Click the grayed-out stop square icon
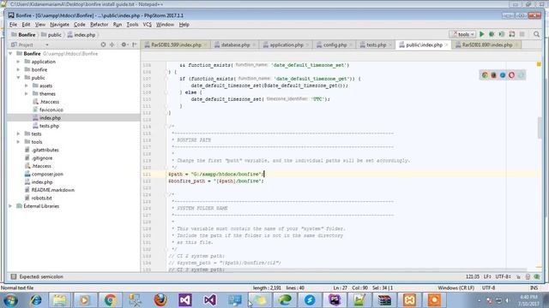Viewport: 549px width, 308px height. coord(522,34)
